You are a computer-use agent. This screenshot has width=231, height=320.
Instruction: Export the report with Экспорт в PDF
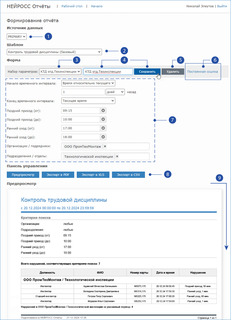tap(58, 175)
